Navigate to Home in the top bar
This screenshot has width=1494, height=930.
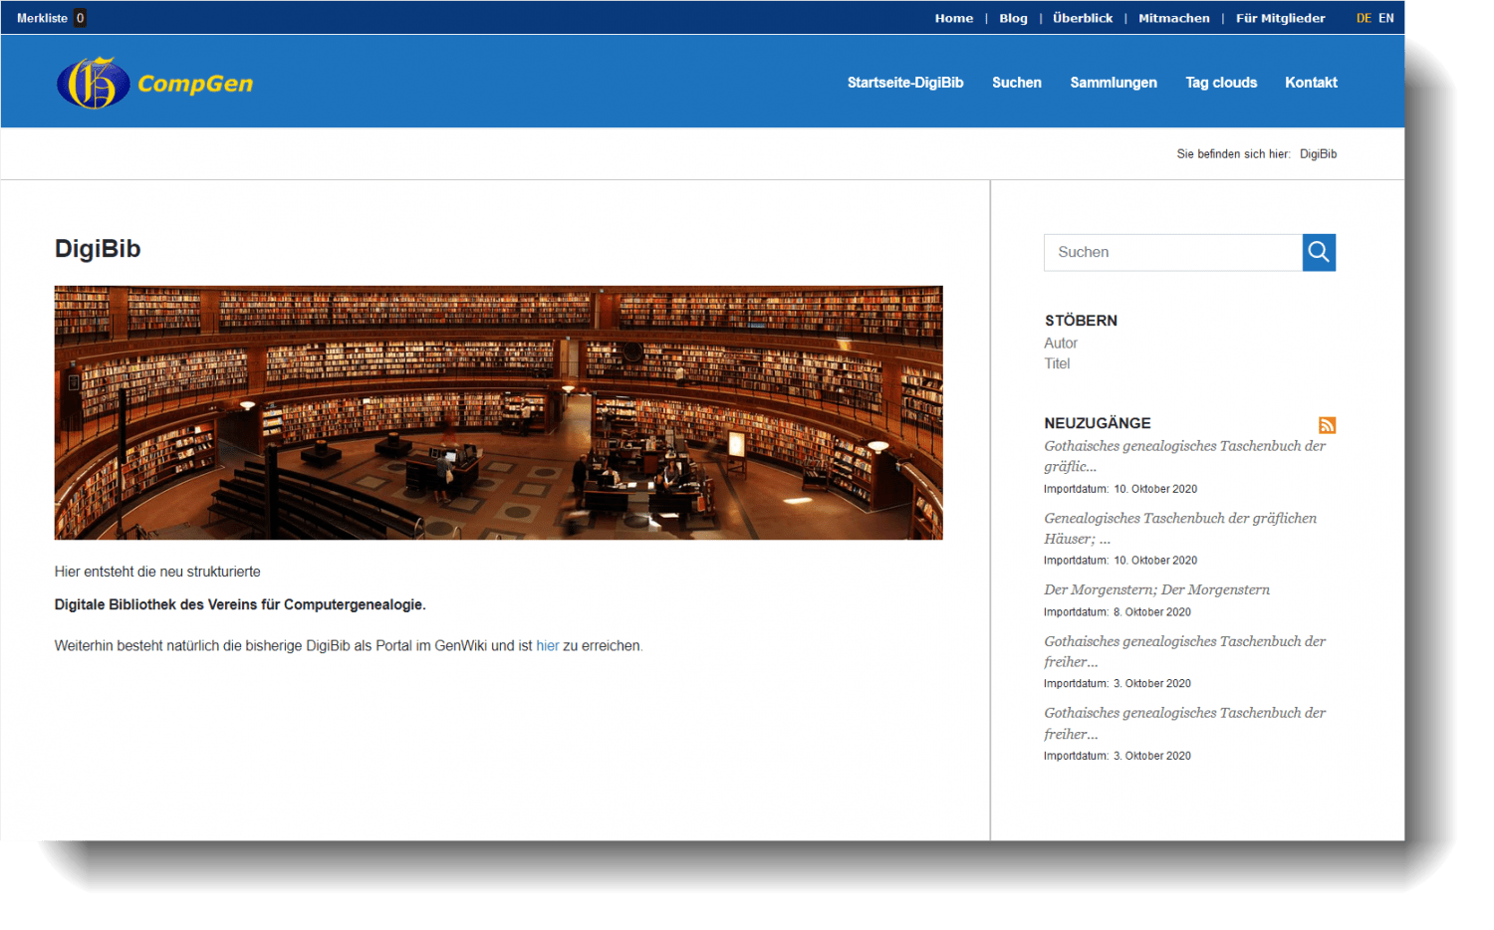pos(954,17)
